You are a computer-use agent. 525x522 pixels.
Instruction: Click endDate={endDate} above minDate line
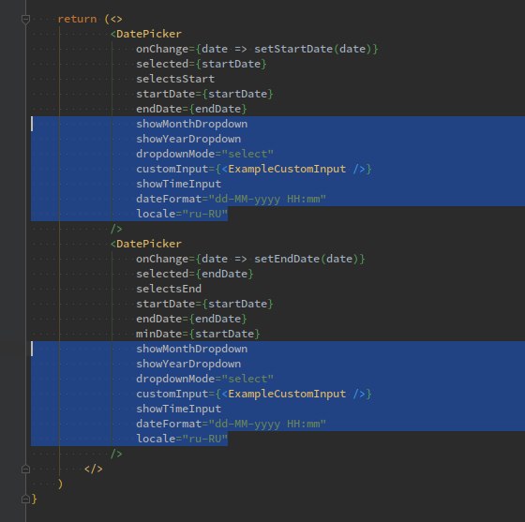click(191, 319)
